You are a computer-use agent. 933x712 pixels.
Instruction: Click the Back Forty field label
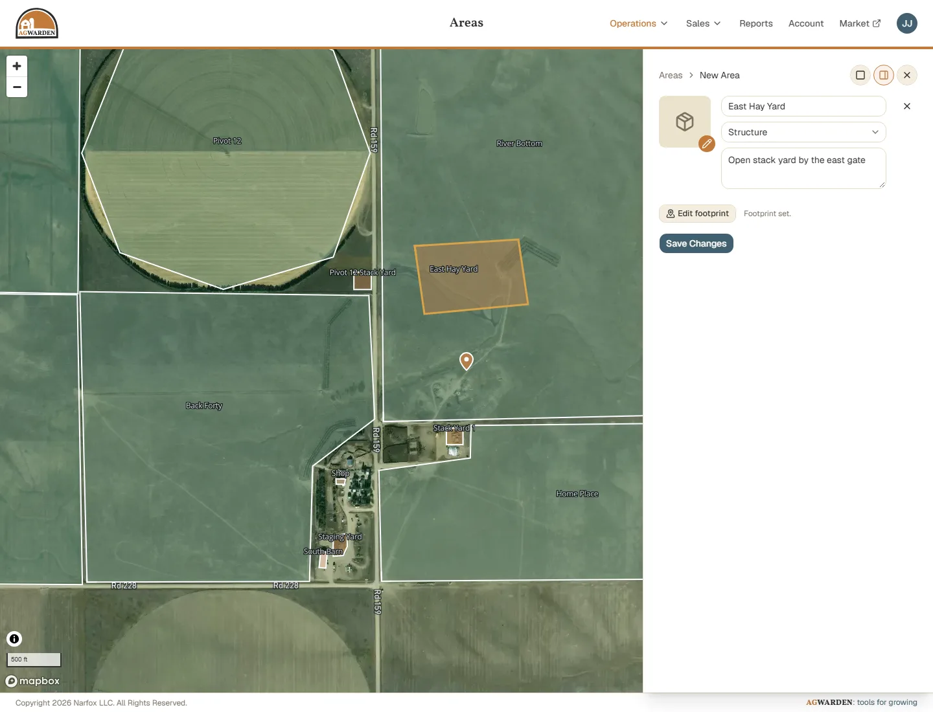(204, 405)
